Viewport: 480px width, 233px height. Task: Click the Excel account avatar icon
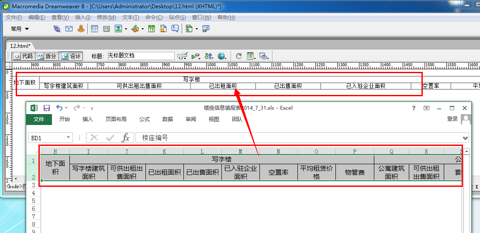point(466,119)
